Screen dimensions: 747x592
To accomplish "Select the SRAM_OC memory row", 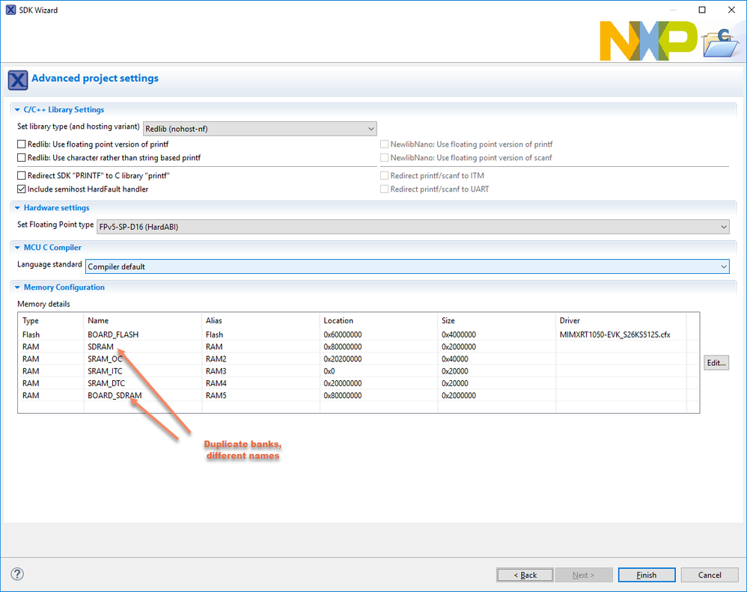I will pyautogui.click(x=359, y=358).
